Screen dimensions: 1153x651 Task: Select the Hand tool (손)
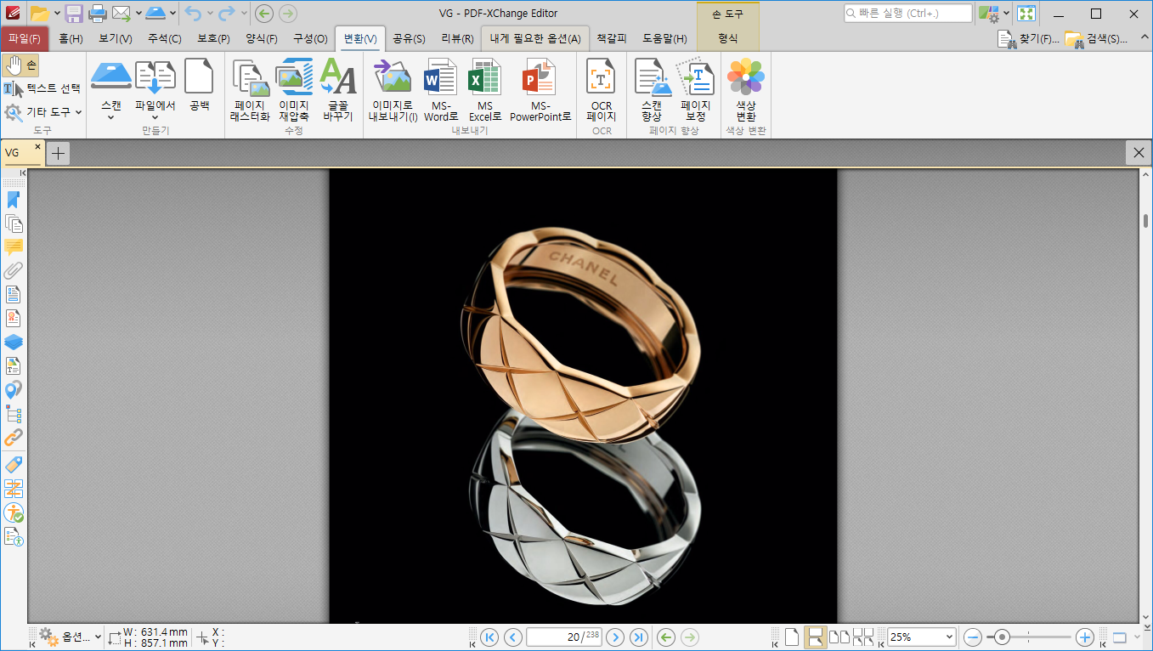(x=20, y=65)
